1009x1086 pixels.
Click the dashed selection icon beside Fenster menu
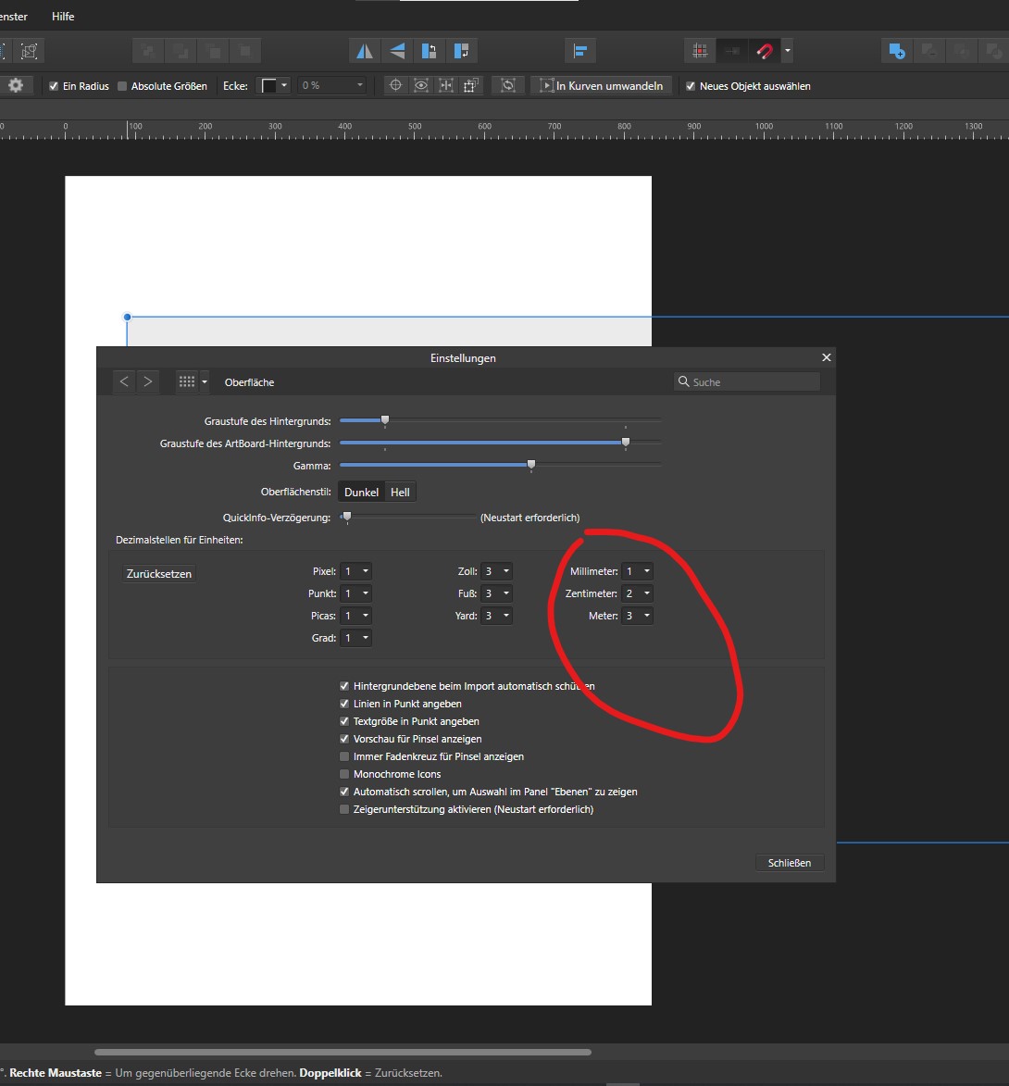[29, 51]
